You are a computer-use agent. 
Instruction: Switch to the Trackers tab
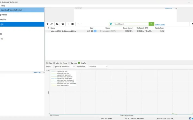click(72, 63)
